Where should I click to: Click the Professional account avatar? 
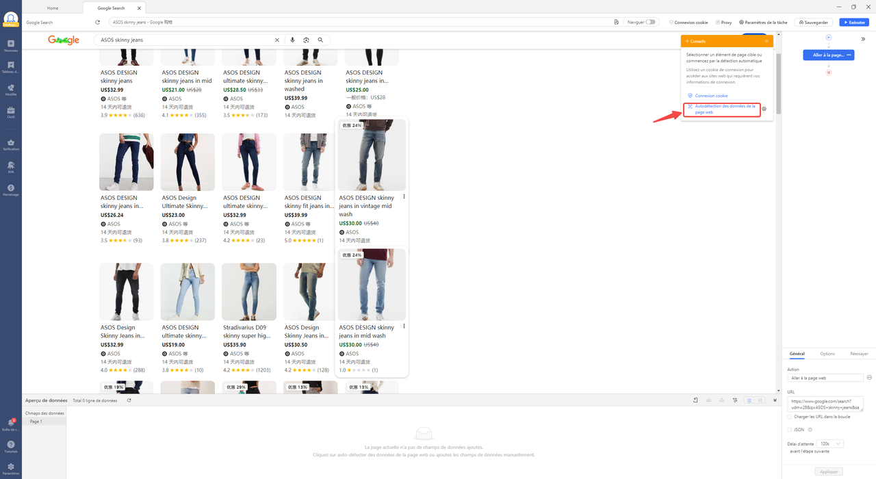[10, 18]
